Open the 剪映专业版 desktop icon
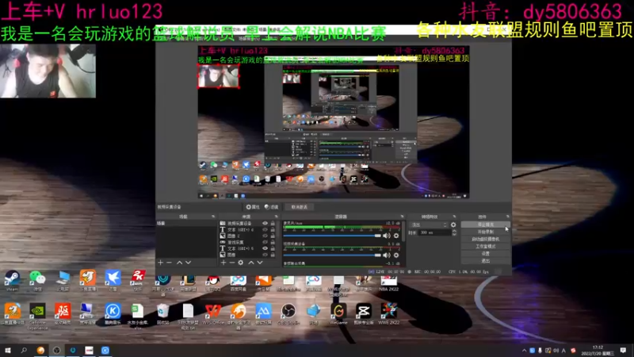Image resolution: width=634 pixels, height=357 pixels. point(364,314)
